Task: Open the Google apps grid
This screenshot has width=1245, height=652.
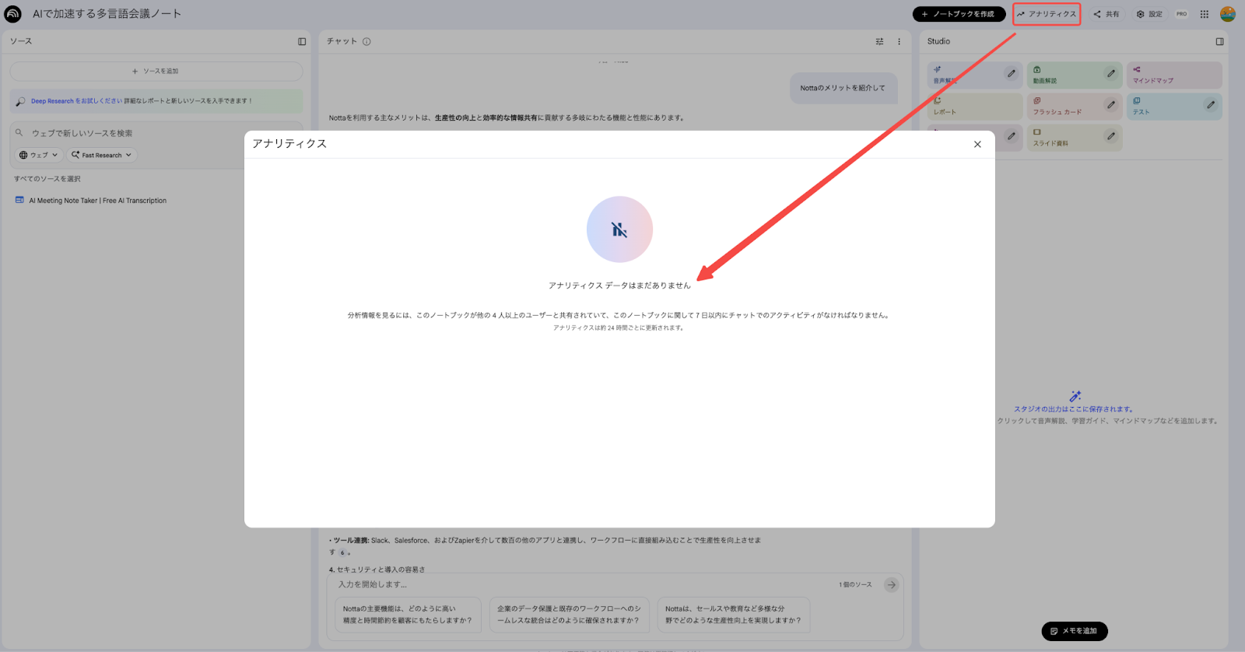Action: click(x=1205, y=14)
